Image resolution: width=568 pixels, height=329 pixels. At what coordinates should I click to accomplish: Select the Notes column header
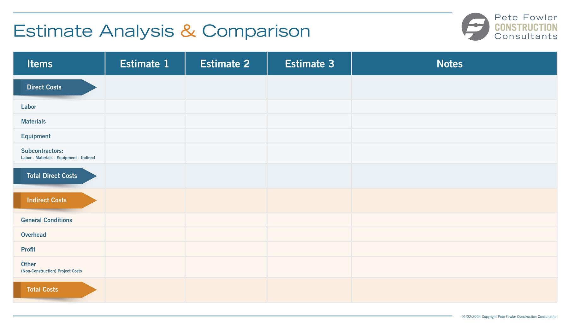pos(450,64)
